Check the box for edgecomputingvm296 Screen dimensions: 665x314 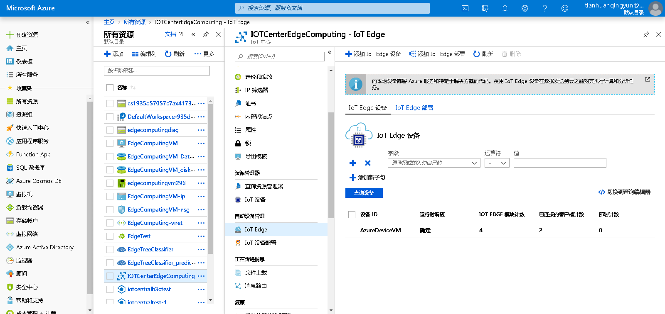coord(110,183)
